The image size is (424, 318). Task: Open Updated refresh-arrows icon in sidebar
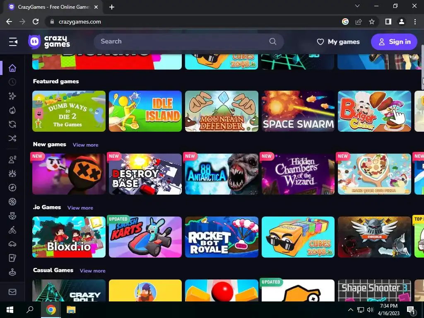(x=12, y=124)
